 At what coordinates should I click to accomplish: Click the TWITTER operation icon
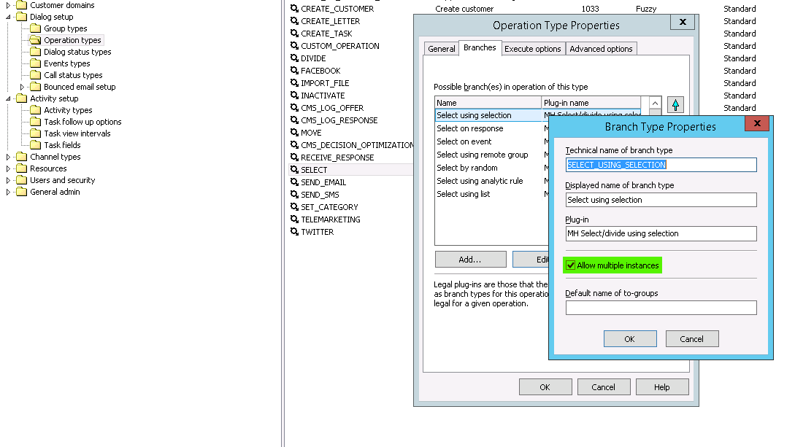point(295,232)
